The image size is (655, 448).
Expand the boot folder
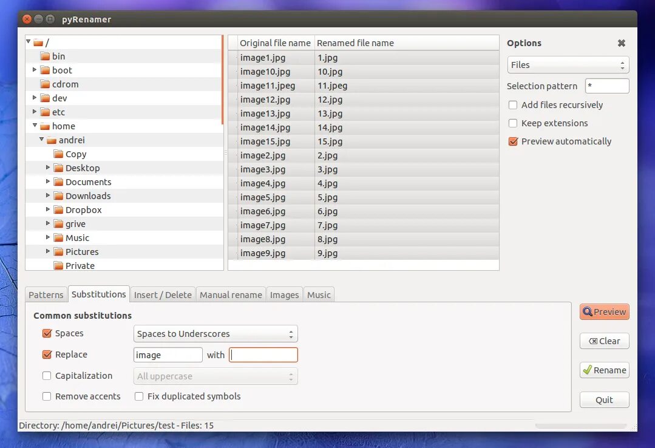pyautogui.click(x=35, y=69)
